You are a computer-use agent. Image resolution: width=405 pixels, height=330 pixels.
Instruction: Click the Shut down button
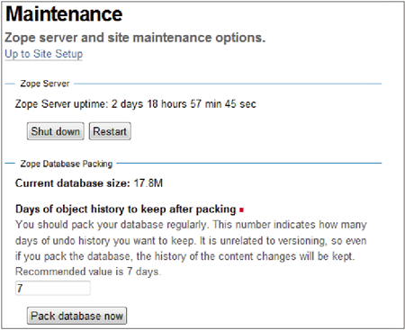[x=56, y=131]
